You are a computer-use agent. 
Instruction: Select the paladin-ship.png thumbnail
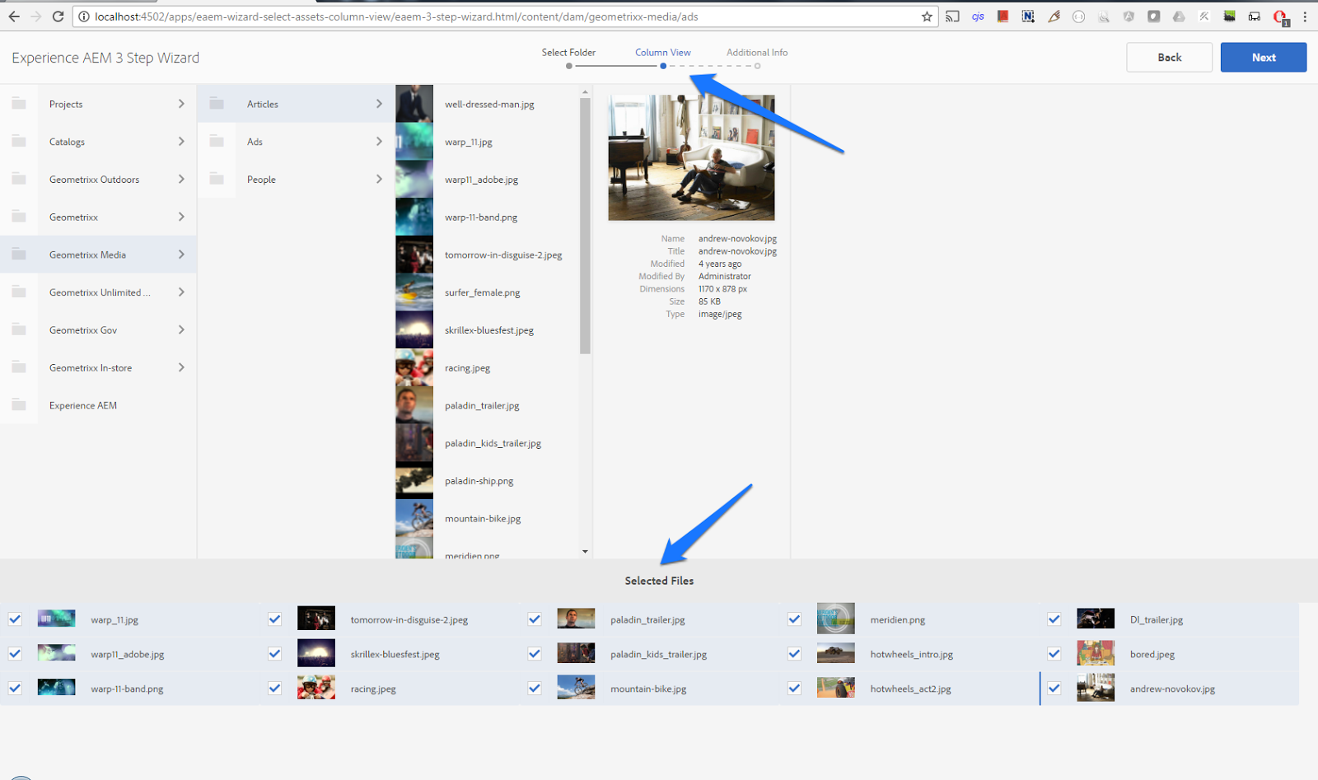414,480
